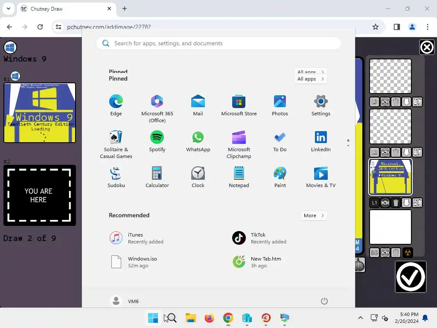437x328 pixels.
Task: Launch the Photos app
Action: point(280,105)
